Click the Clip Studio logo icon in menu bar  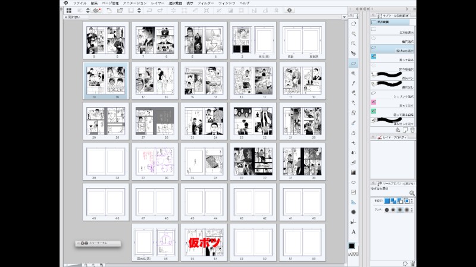pyautogui.click(x=66, y=3)
